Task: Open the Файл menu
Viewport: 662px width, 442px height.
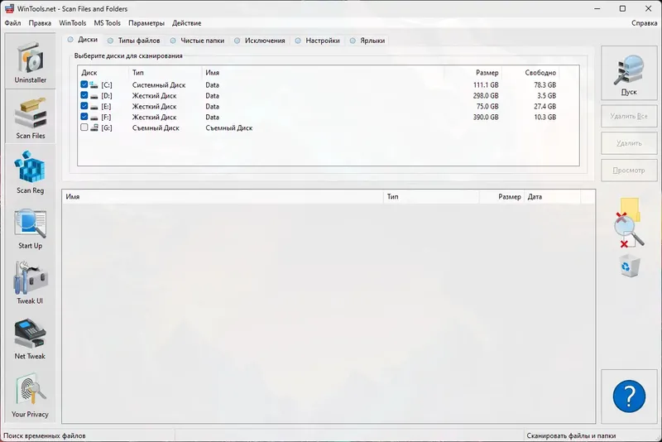Action: click(x=12, y=23)
